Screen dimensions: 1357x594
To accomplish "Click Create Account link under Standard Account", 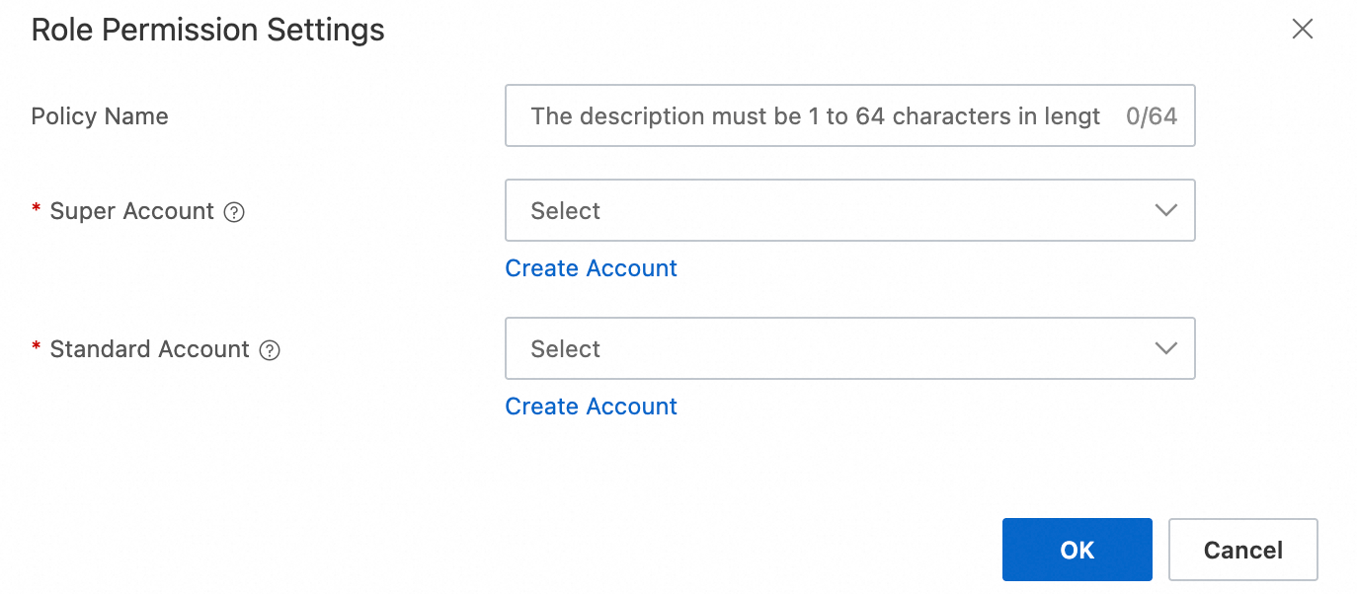I will click(591, 407).
